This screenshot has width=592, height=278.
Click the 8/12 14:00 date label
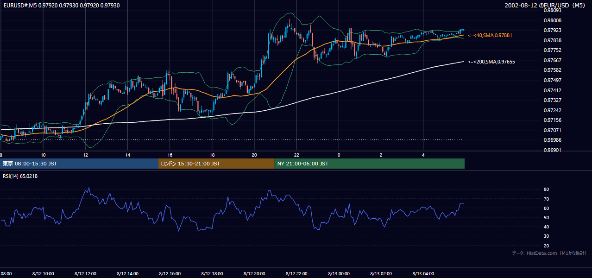coord(127,274)
